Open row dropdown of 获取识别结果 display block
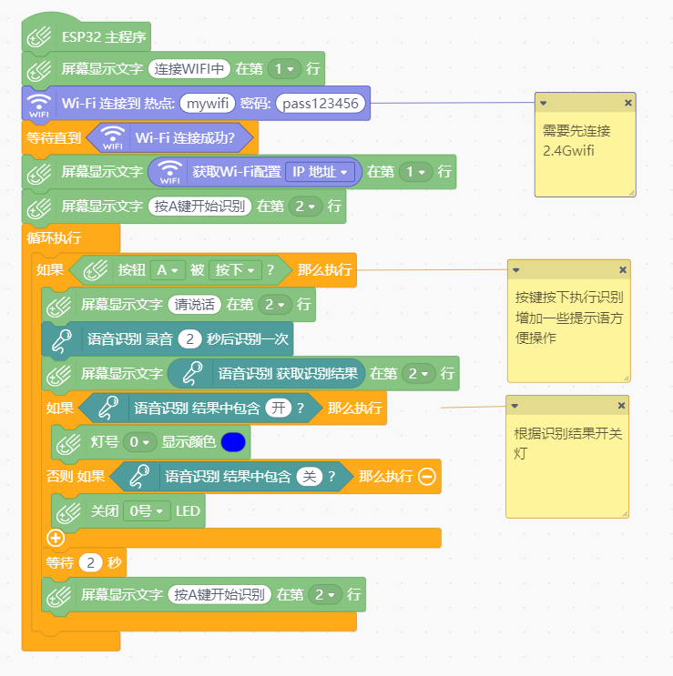The image size is (673, 676). 419,373
